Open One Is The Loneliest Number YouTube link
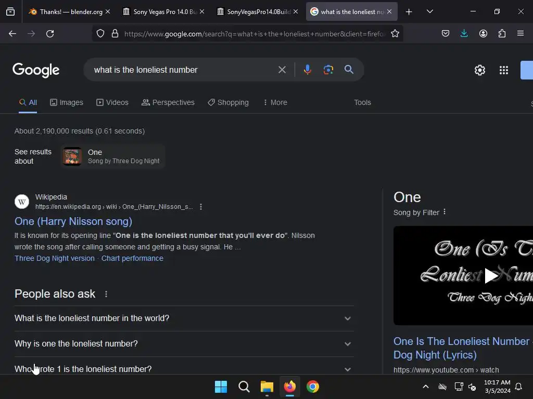Screen dimensions: 533x399 click(462, 348)
